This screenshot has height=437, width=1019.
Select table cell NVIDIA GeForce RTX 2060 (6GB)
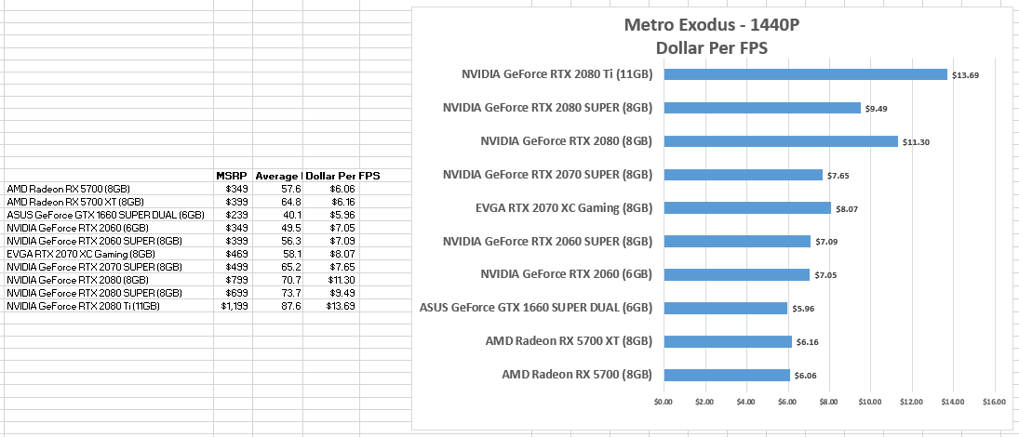(110, 228)
